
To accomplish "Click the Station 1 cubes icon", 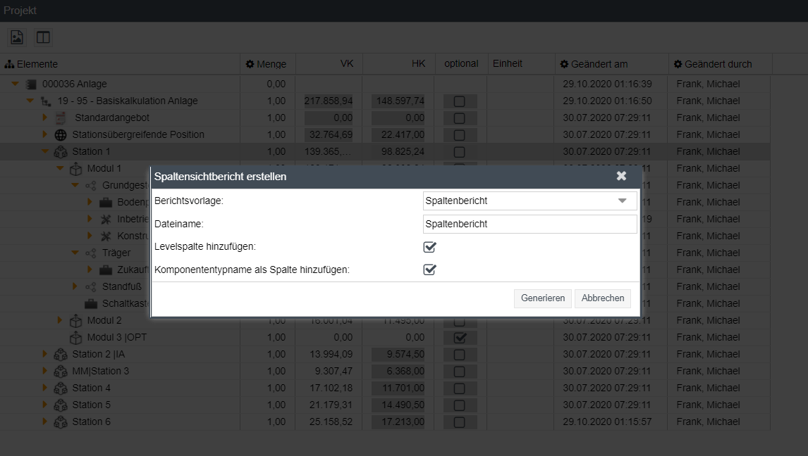I will [x=61, y=152].
